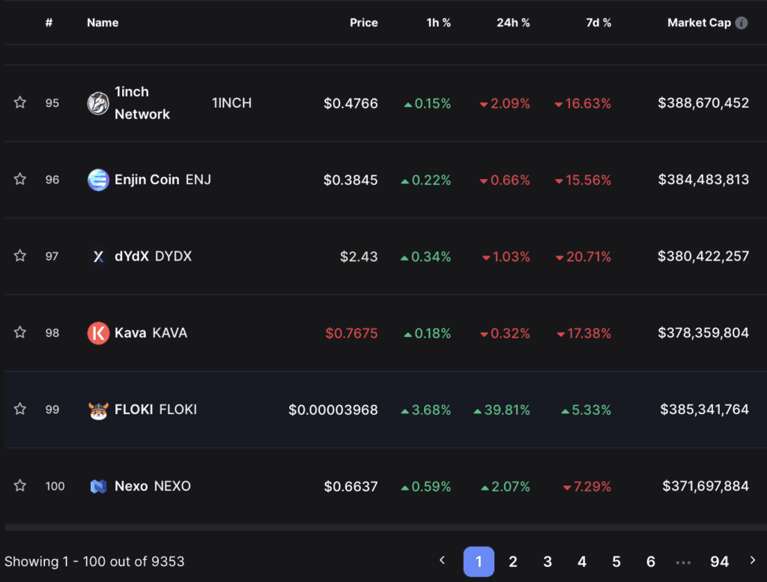The image size is (767, 582).
Task: Open the Enjin Coin logo icon
Action: click(x=98, y=180)
